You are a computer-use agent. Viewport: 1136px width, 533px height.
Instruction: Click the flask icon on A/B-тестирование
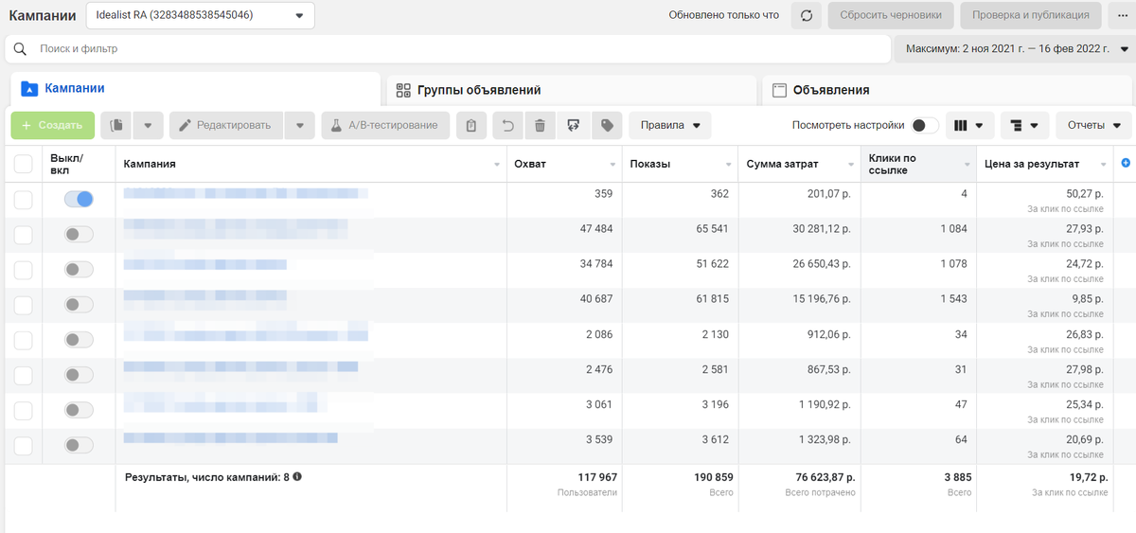(x=337, y=125)
